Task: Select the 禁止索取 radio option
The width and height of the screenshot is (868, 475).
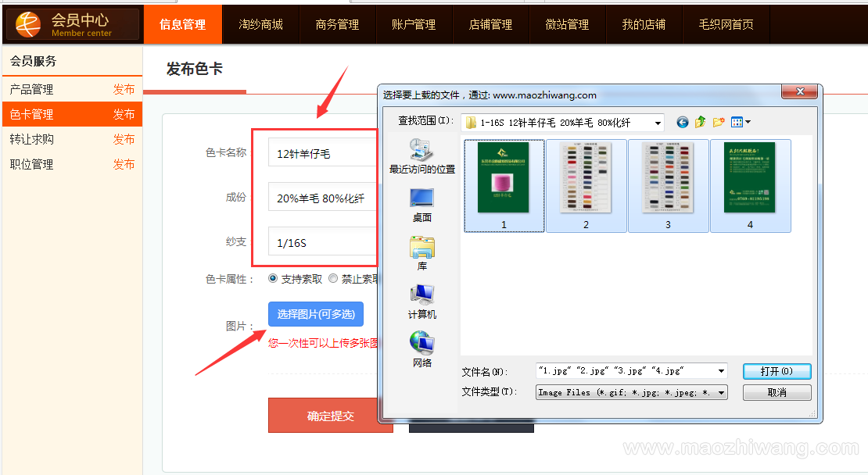Action: (334, 278)
